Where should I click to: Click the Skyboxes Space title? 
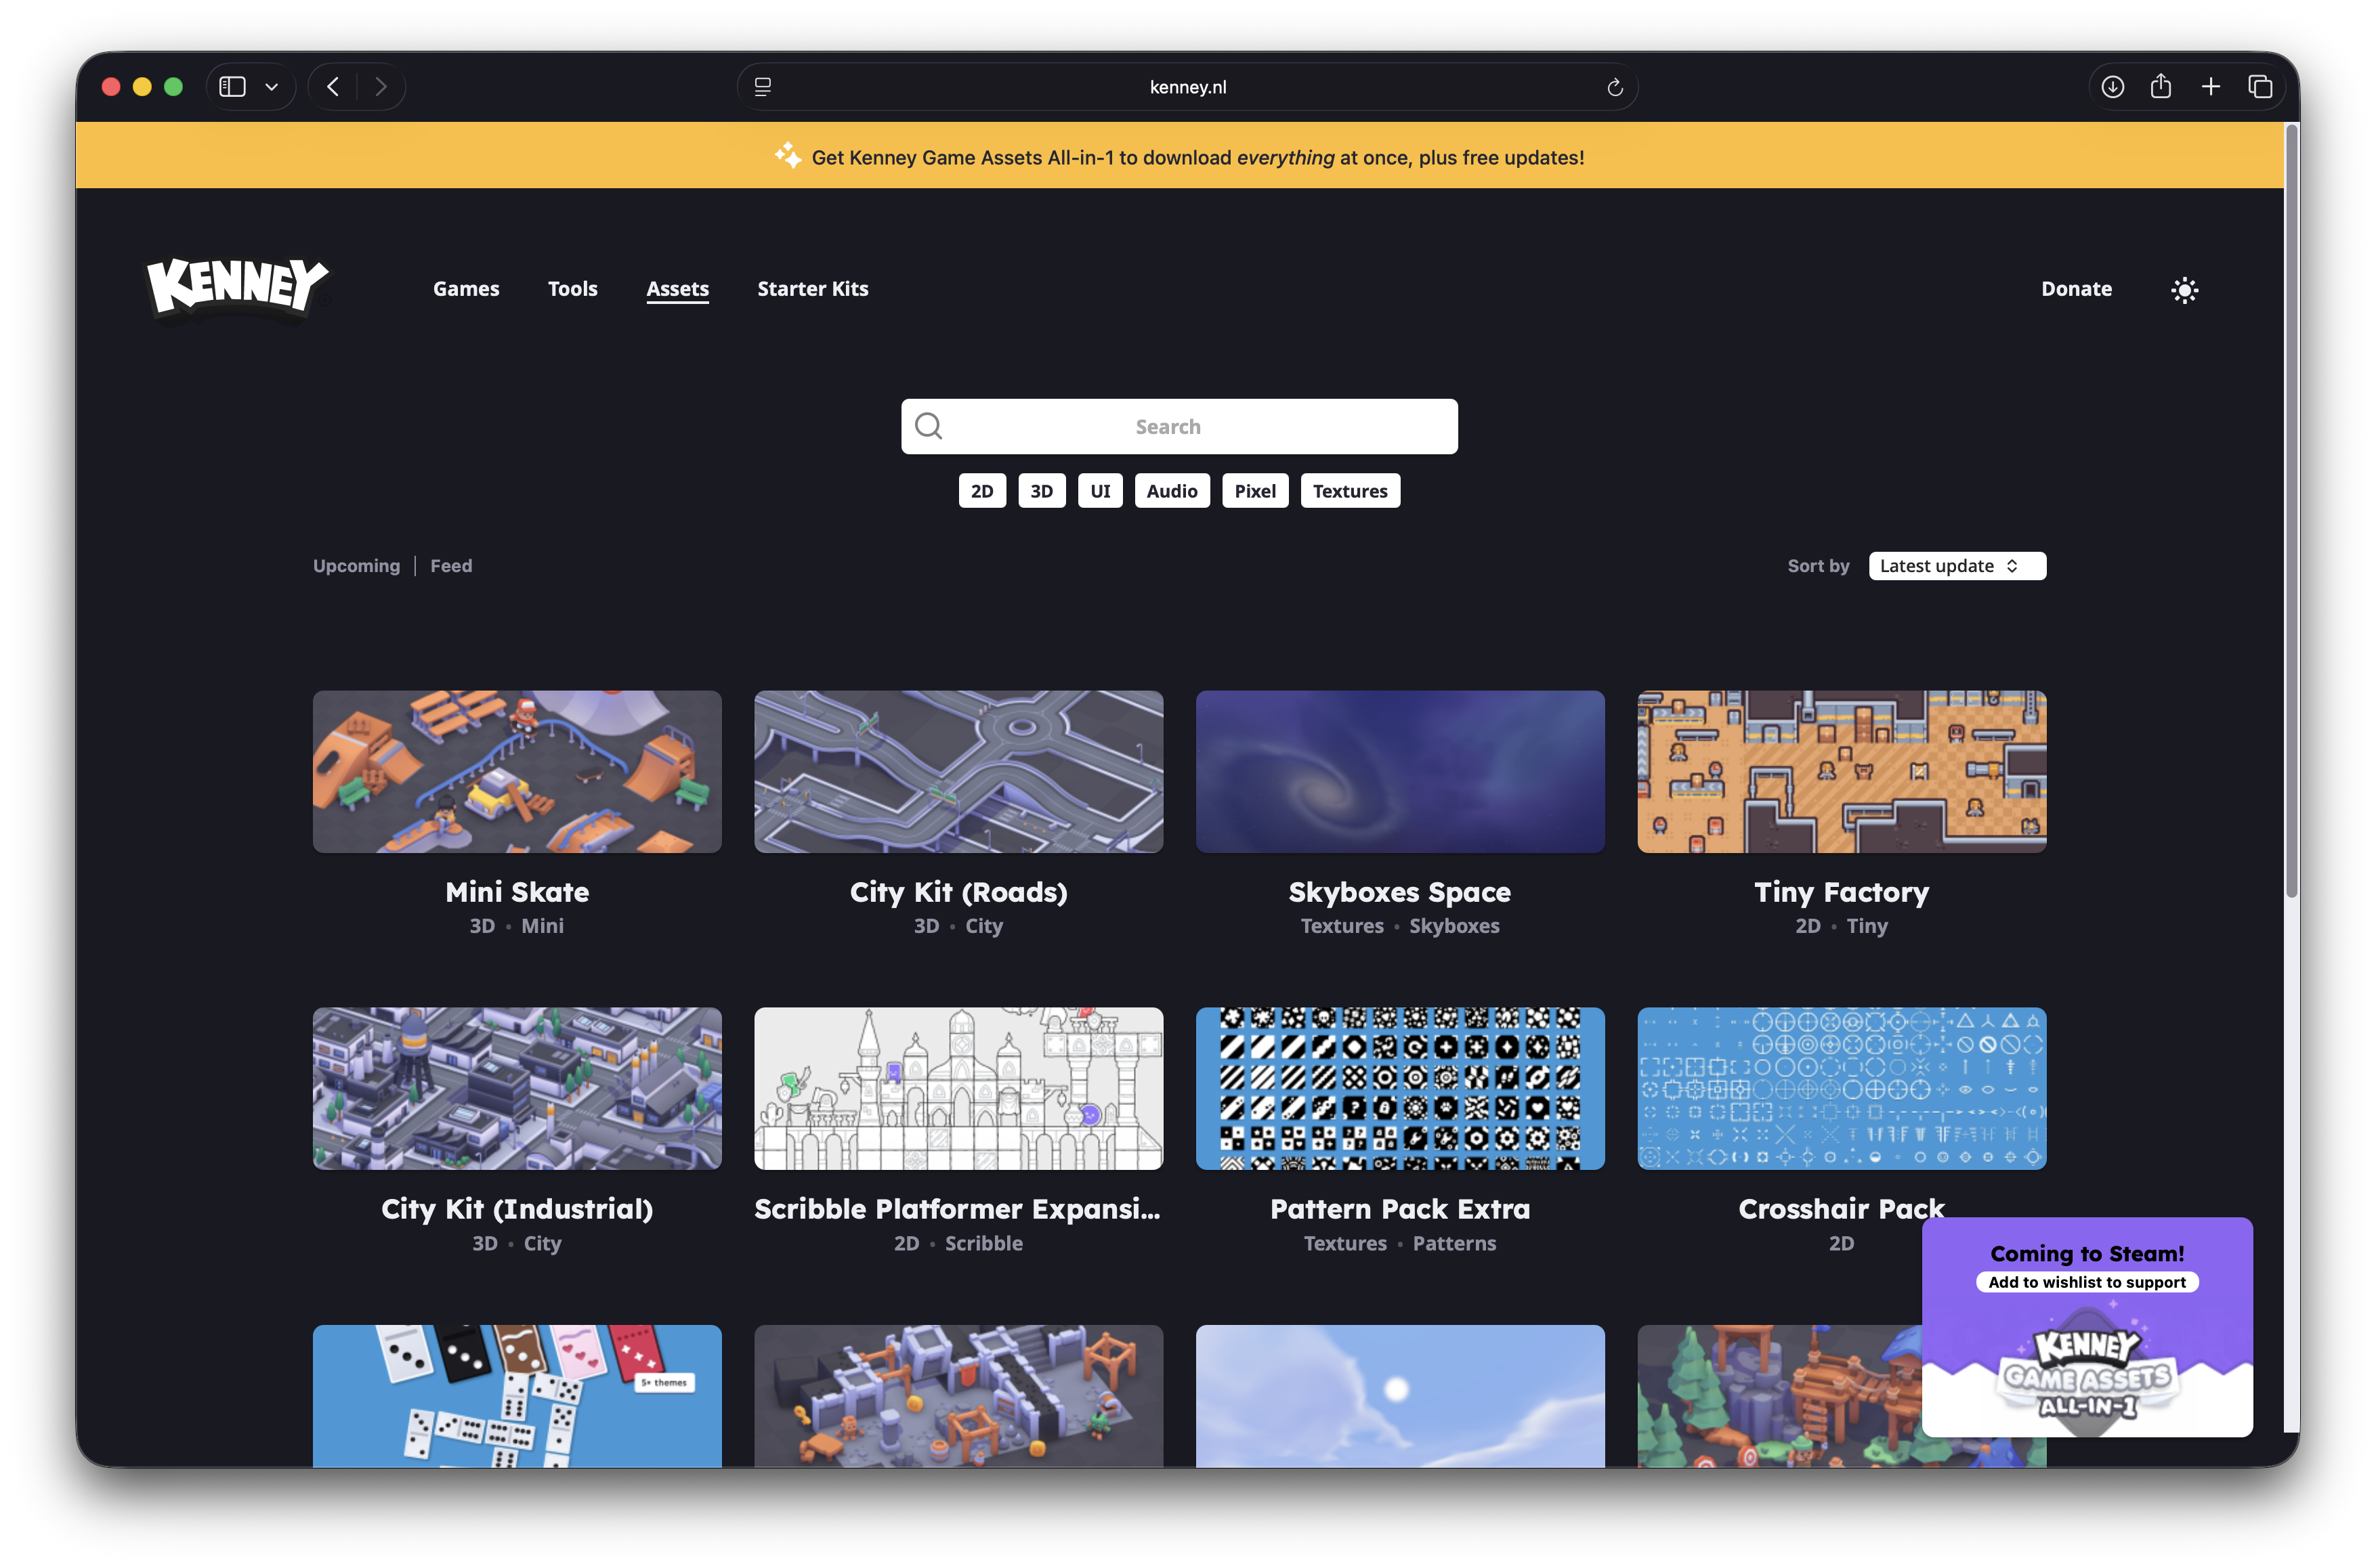[x=1399, y=892]
